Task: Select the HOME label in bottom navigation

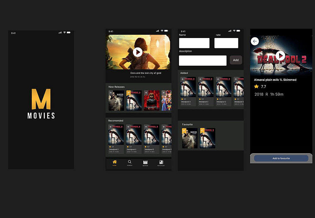Action: [x=115, y=166]
